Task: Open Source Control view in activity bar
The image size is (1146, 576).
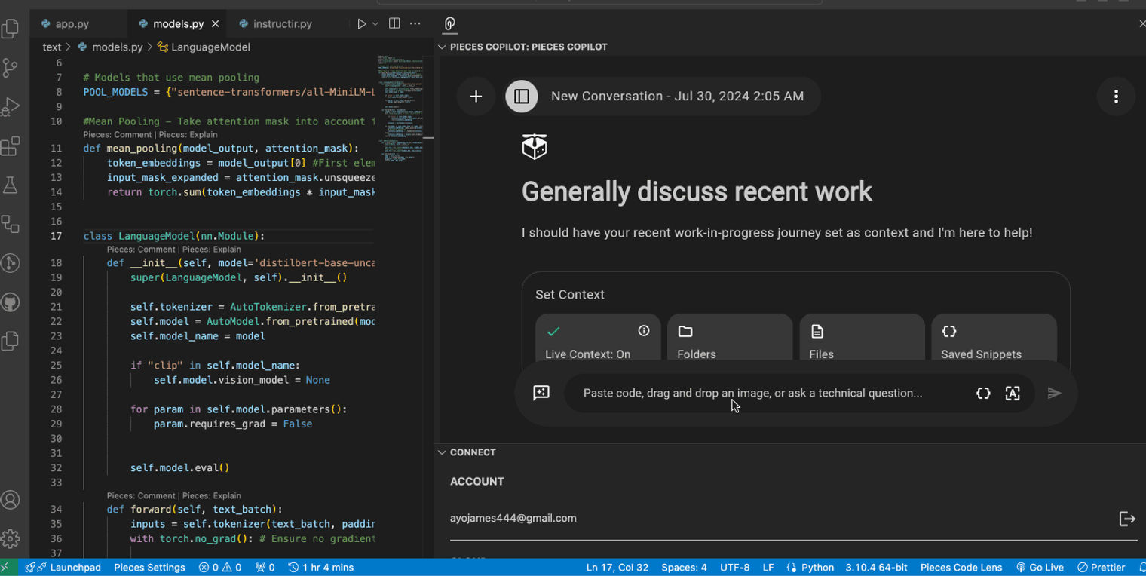Action: [x=11, y=68]
